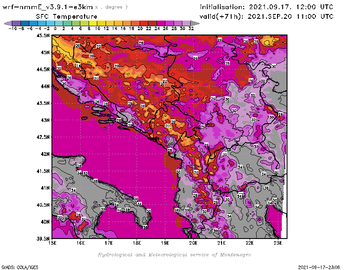The image size is (349, 270).
Task: Click the 14 to 16 orange legend swatch
Action: pos(118,23)
